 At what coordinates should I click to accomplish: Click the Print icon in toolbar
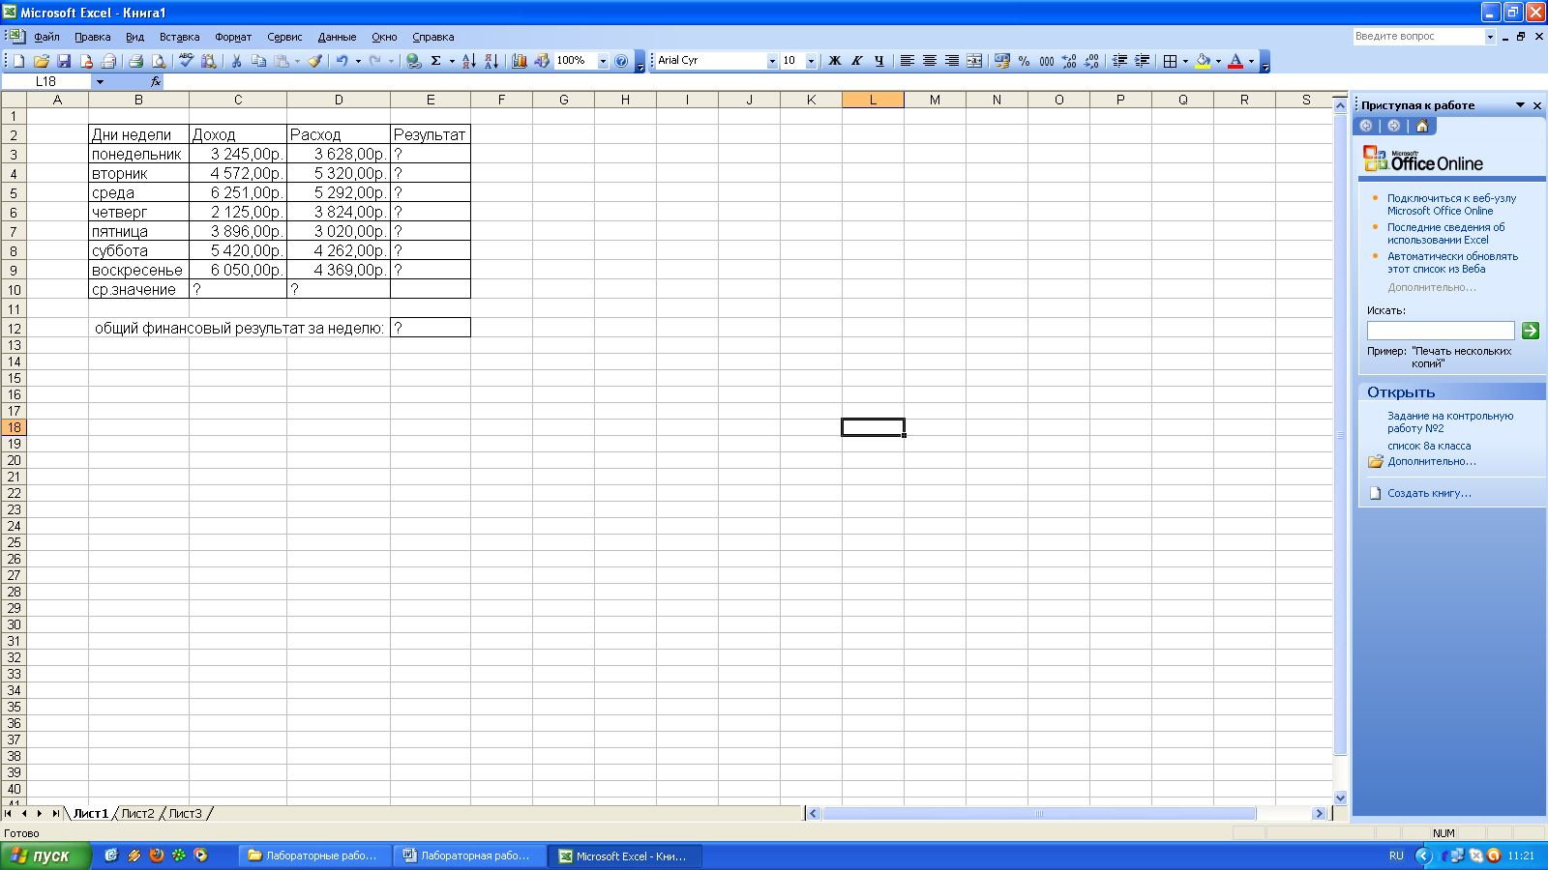(x=135, y=61)
